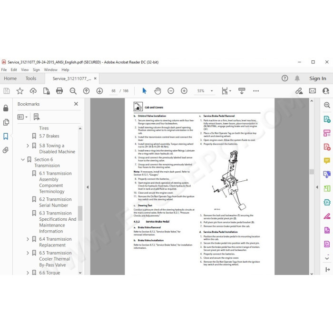Click the document vertical scrollbar thumb
This screenshot has height=333, width=333.
(x=312, y=172)
